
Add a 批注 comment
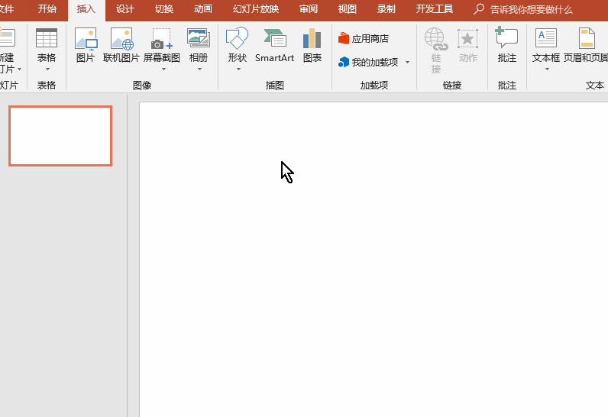point(506,37)
